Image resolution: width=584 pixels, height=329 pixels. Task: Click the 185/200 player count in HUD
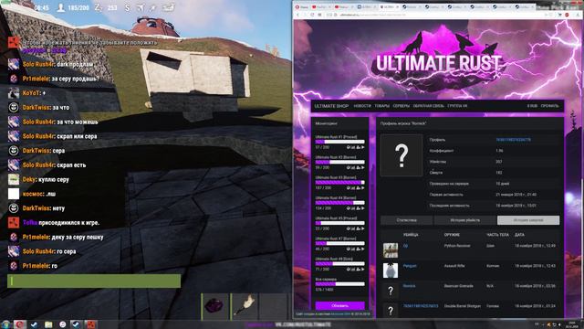point(78,7)
